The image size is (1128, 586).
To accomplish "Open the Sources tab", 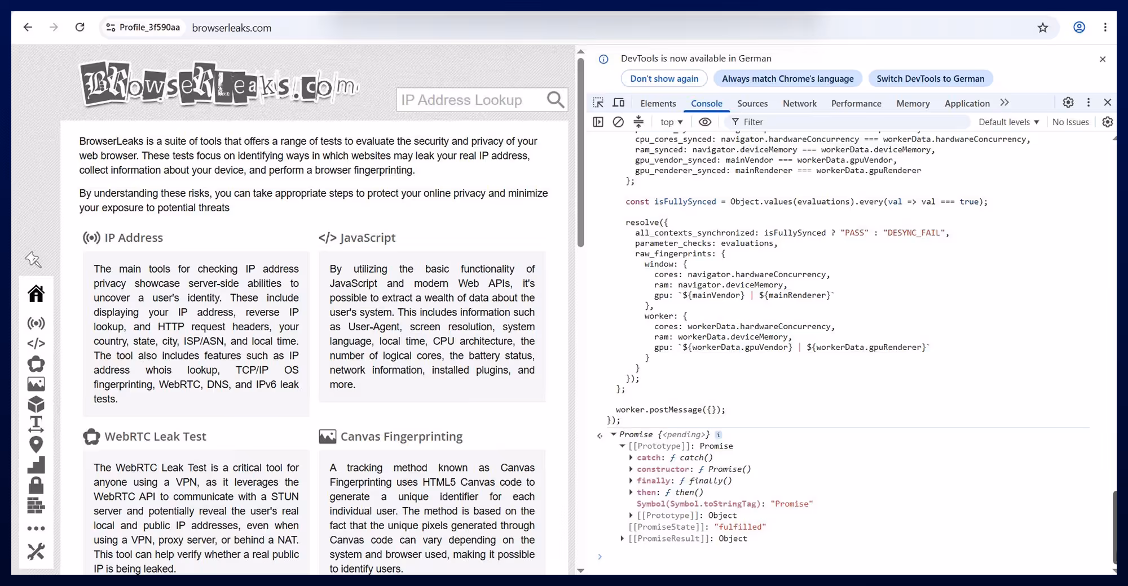I will coord(752,103).
